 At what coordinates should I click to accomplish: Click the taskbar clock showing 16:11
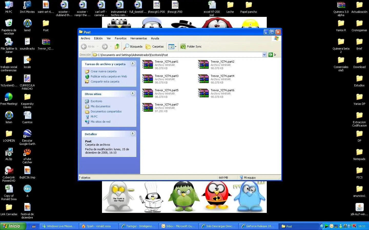tap(362, 226)
